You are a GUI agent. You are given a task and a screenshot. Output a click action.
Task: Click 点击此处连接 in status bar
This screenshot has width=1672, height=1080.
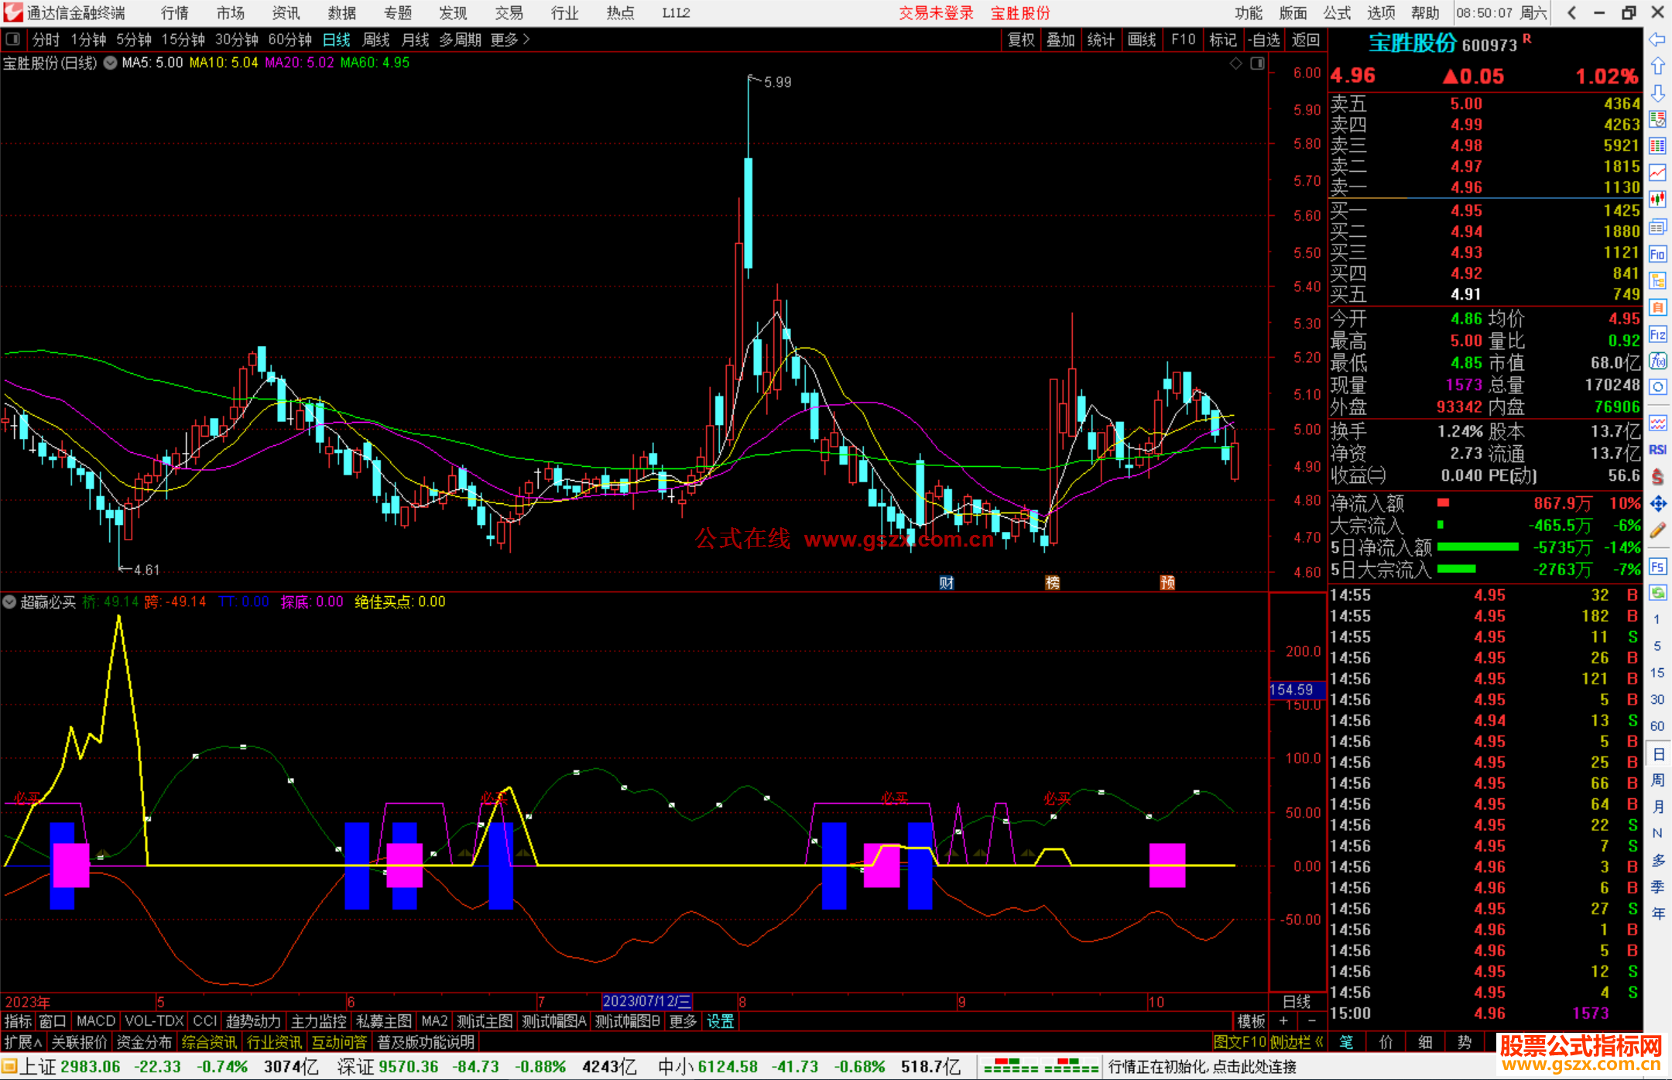pos(1254,1067)
